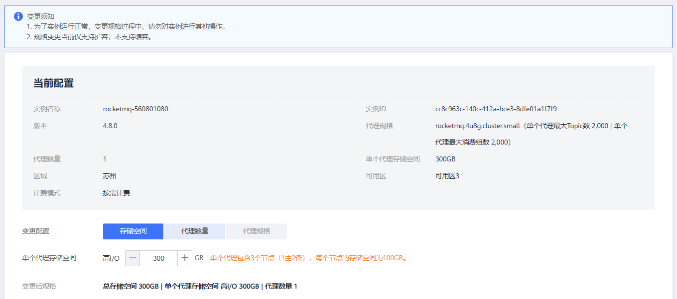
Task: Increase storage with the plus button
Action: pos(185,258)
